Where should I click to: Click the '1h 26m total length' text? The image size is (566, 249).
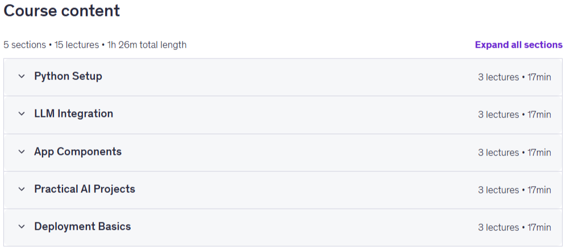(147, 45)
